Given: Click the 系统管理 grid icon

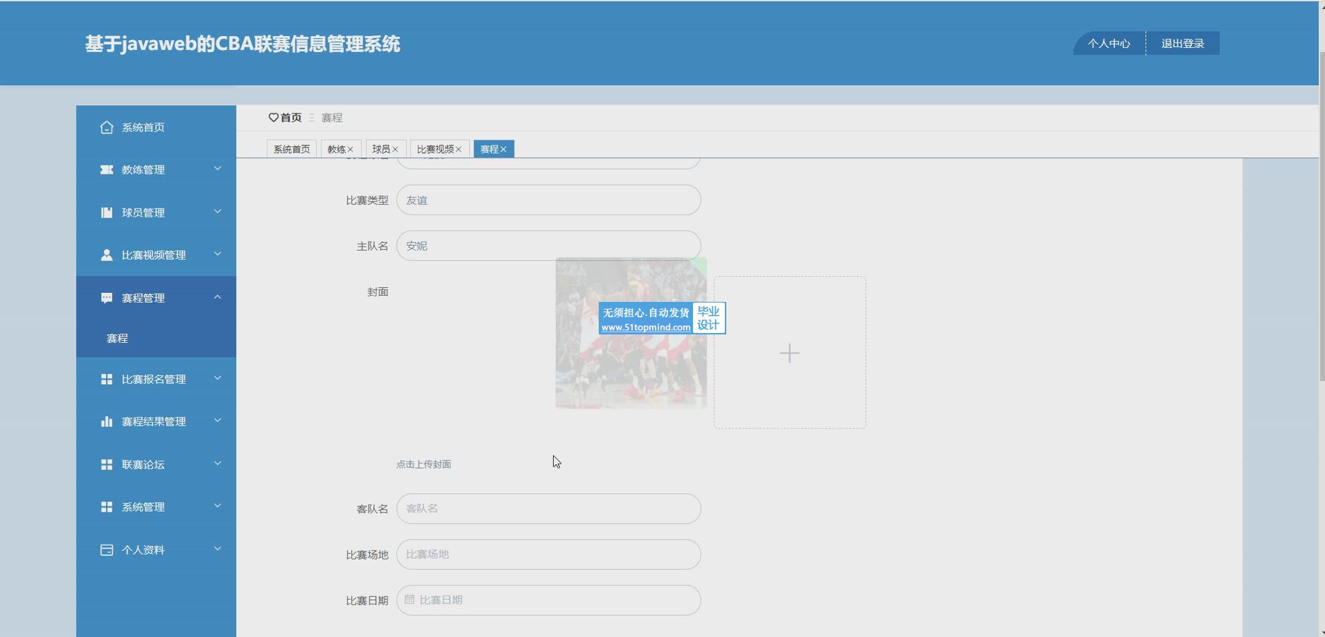Looking at the screenshot, I should [107, 507].
